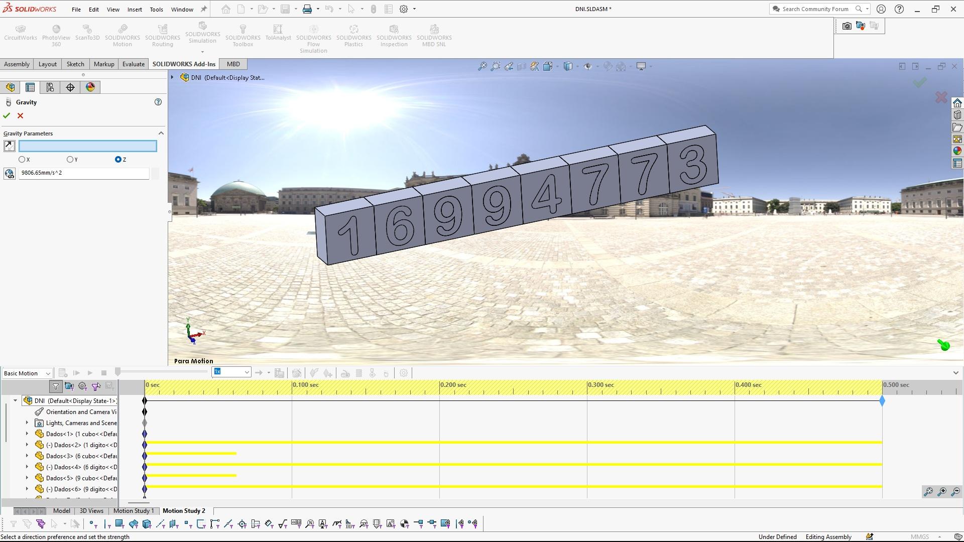Collapse the Motion Manager panel chevron
964x542 pixels.
point(956,373)
